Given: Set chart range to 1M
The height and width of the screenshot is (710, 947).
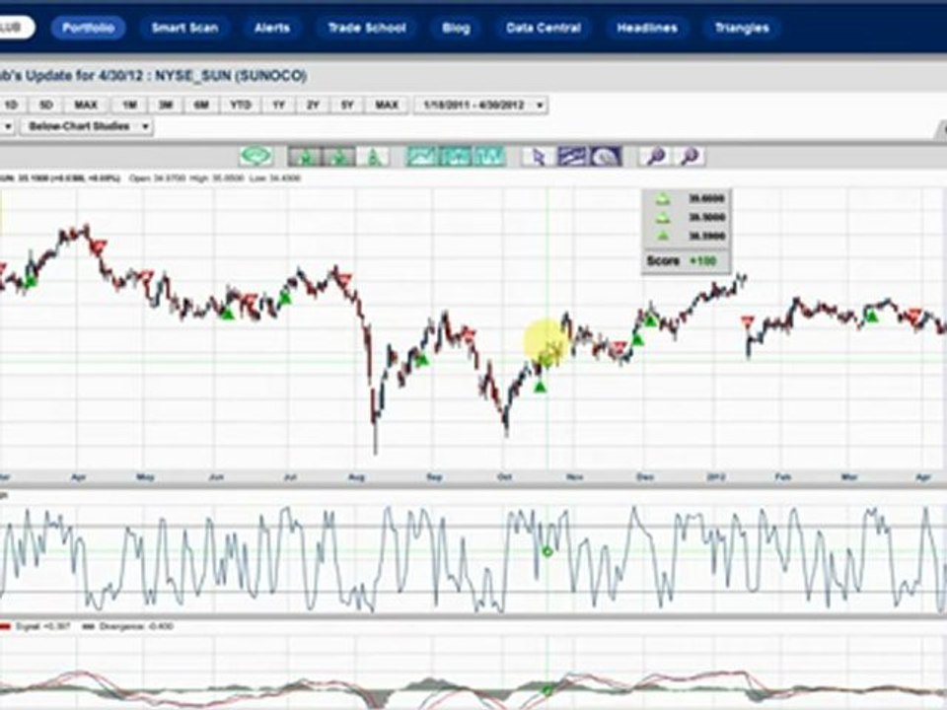Looking at the screenshot, I should coord(129,106).
